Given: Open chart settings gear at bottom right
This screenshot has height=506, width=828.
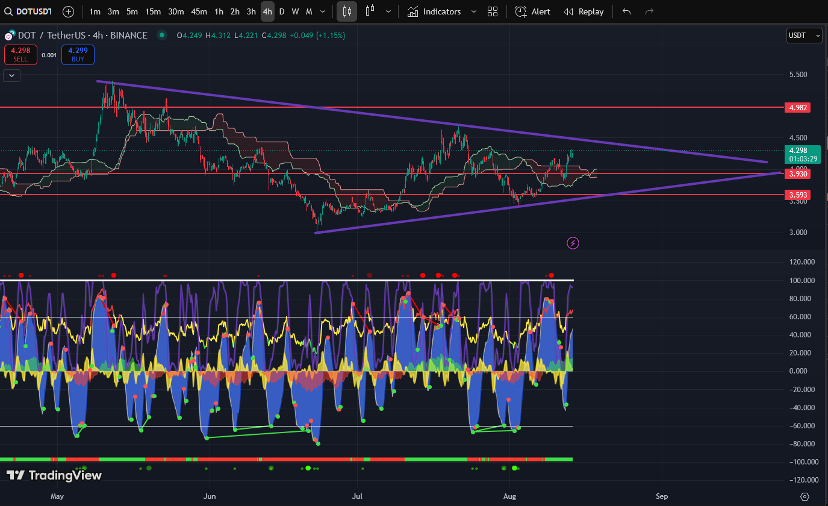Looking at the screenshot, I should (805, 496).
